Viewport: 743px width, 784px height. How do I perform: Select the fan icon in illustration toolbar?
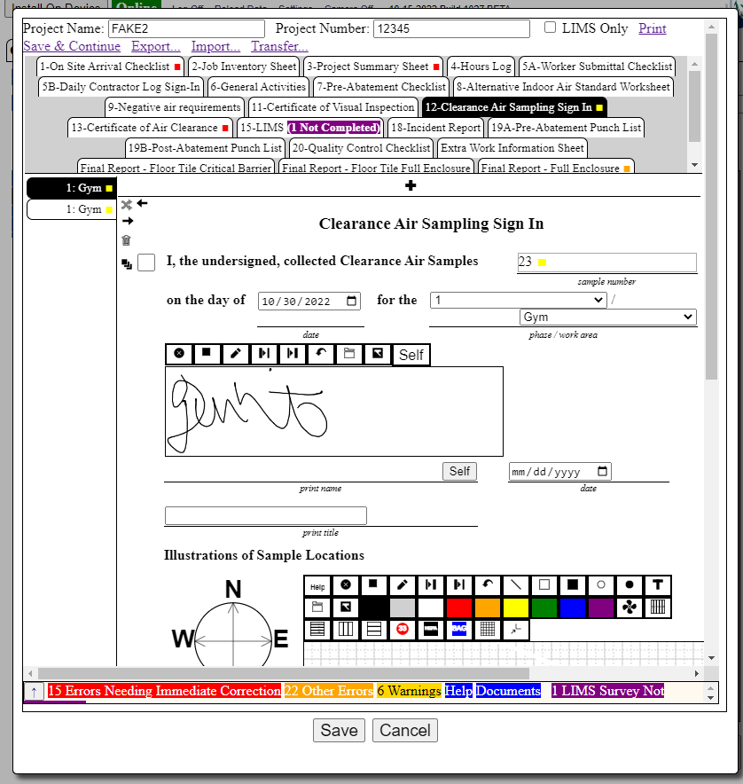(x=629, y=608)
